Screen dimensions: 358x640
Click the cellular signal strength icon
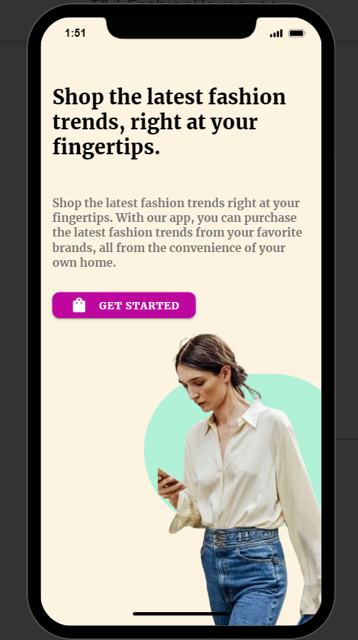pos(276,34)
